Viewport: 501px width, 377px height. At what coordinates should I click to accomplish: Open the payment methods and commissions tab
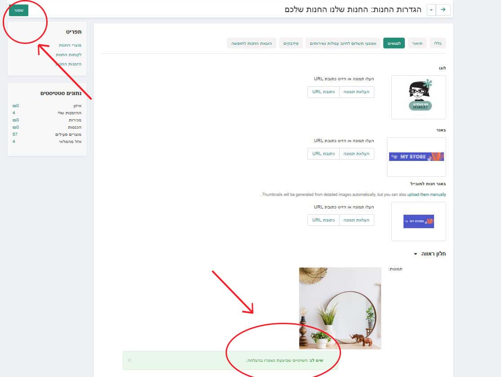point(343,43)
